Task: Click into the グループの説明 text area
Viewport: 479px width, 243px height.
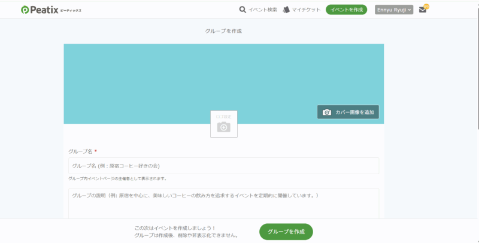Action: pyautogui.click(x=223, y=203)
